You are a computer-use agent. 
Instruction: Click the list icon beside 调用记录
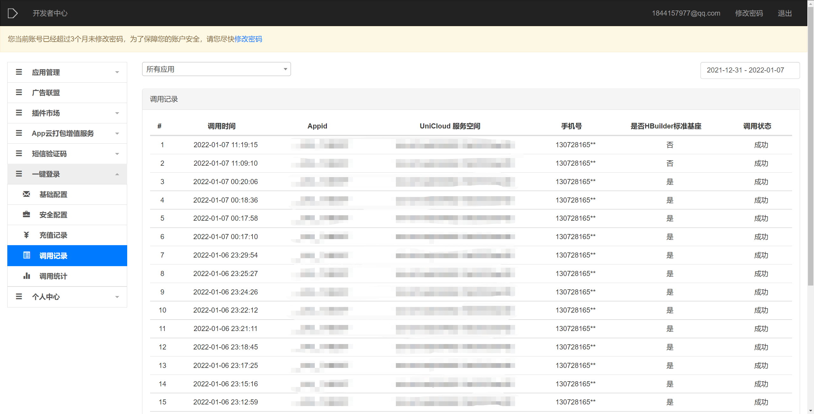tap(27, 255)
